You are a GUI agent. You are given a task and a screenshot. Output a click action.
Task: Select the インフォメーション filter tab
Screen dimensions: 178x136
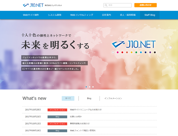(113, 98)
